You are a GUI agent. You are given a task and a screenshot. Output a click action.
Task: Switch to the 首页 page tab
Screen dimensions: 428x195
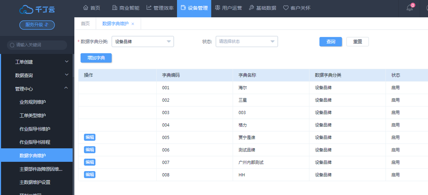click(85, 24)
